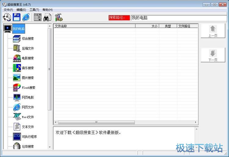Screen dimensions: 229x157
Task: Click tree panel scroll down arrow
Action: [50, 147]
